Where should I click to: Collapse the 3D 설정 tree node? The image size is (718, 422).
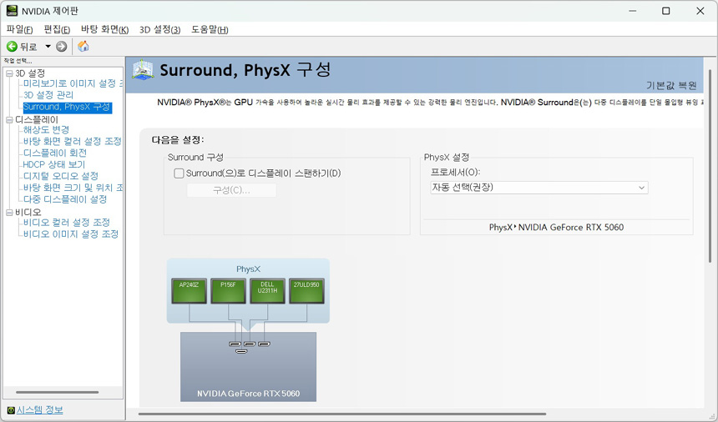tap(9, 74)
